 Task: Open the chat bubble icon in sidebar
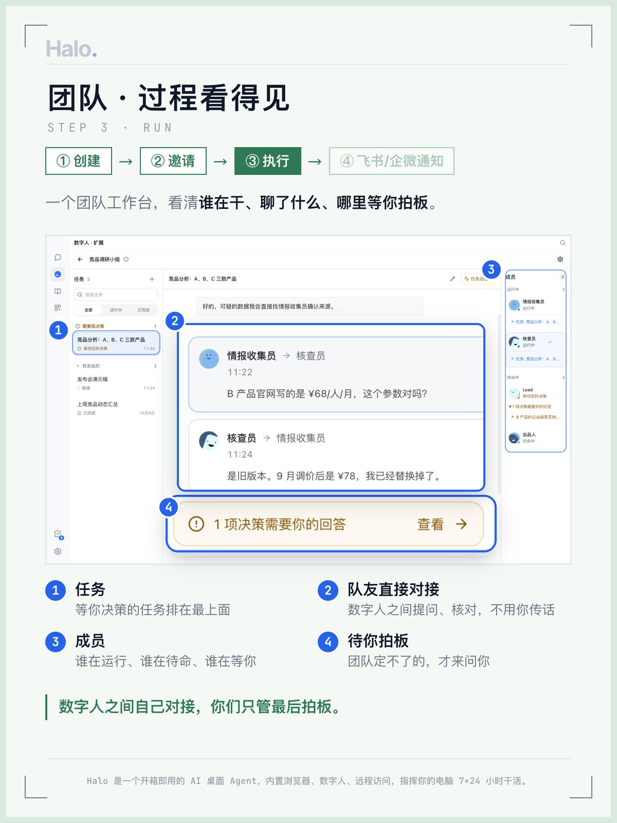pos(58,257)
